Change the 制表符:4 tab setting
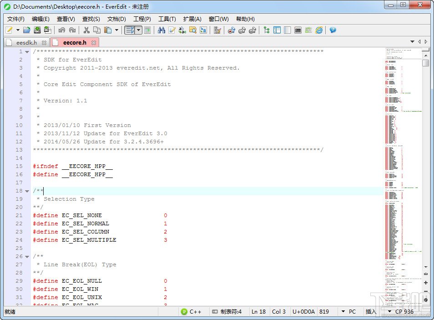Viewport: 434px width, 320px height. (x=227, y=312)
